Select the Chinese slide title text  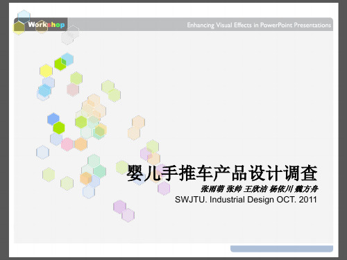point(222,173)
